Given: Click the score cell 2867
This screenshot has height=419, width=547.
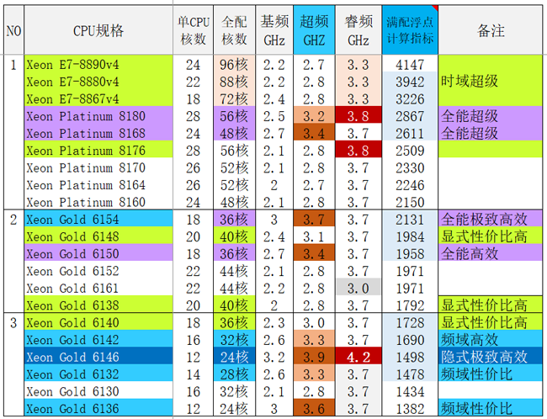Looking at the screenshot, I should coord(410,115).
